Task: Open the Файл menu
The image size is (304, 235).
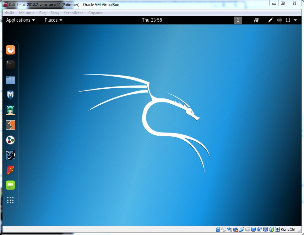Action: pos(9,13)
